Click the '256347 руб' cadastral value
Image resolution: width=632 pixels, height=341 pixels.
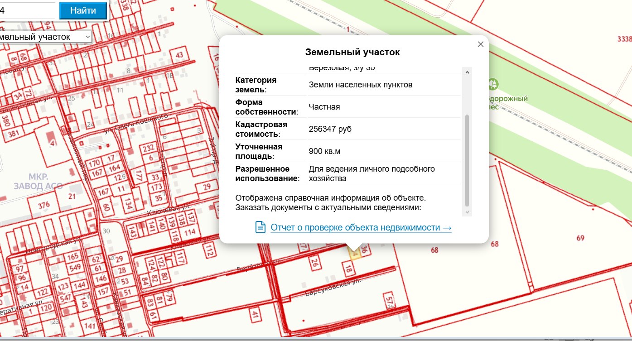pyautogui.click(x=330, y=129)
